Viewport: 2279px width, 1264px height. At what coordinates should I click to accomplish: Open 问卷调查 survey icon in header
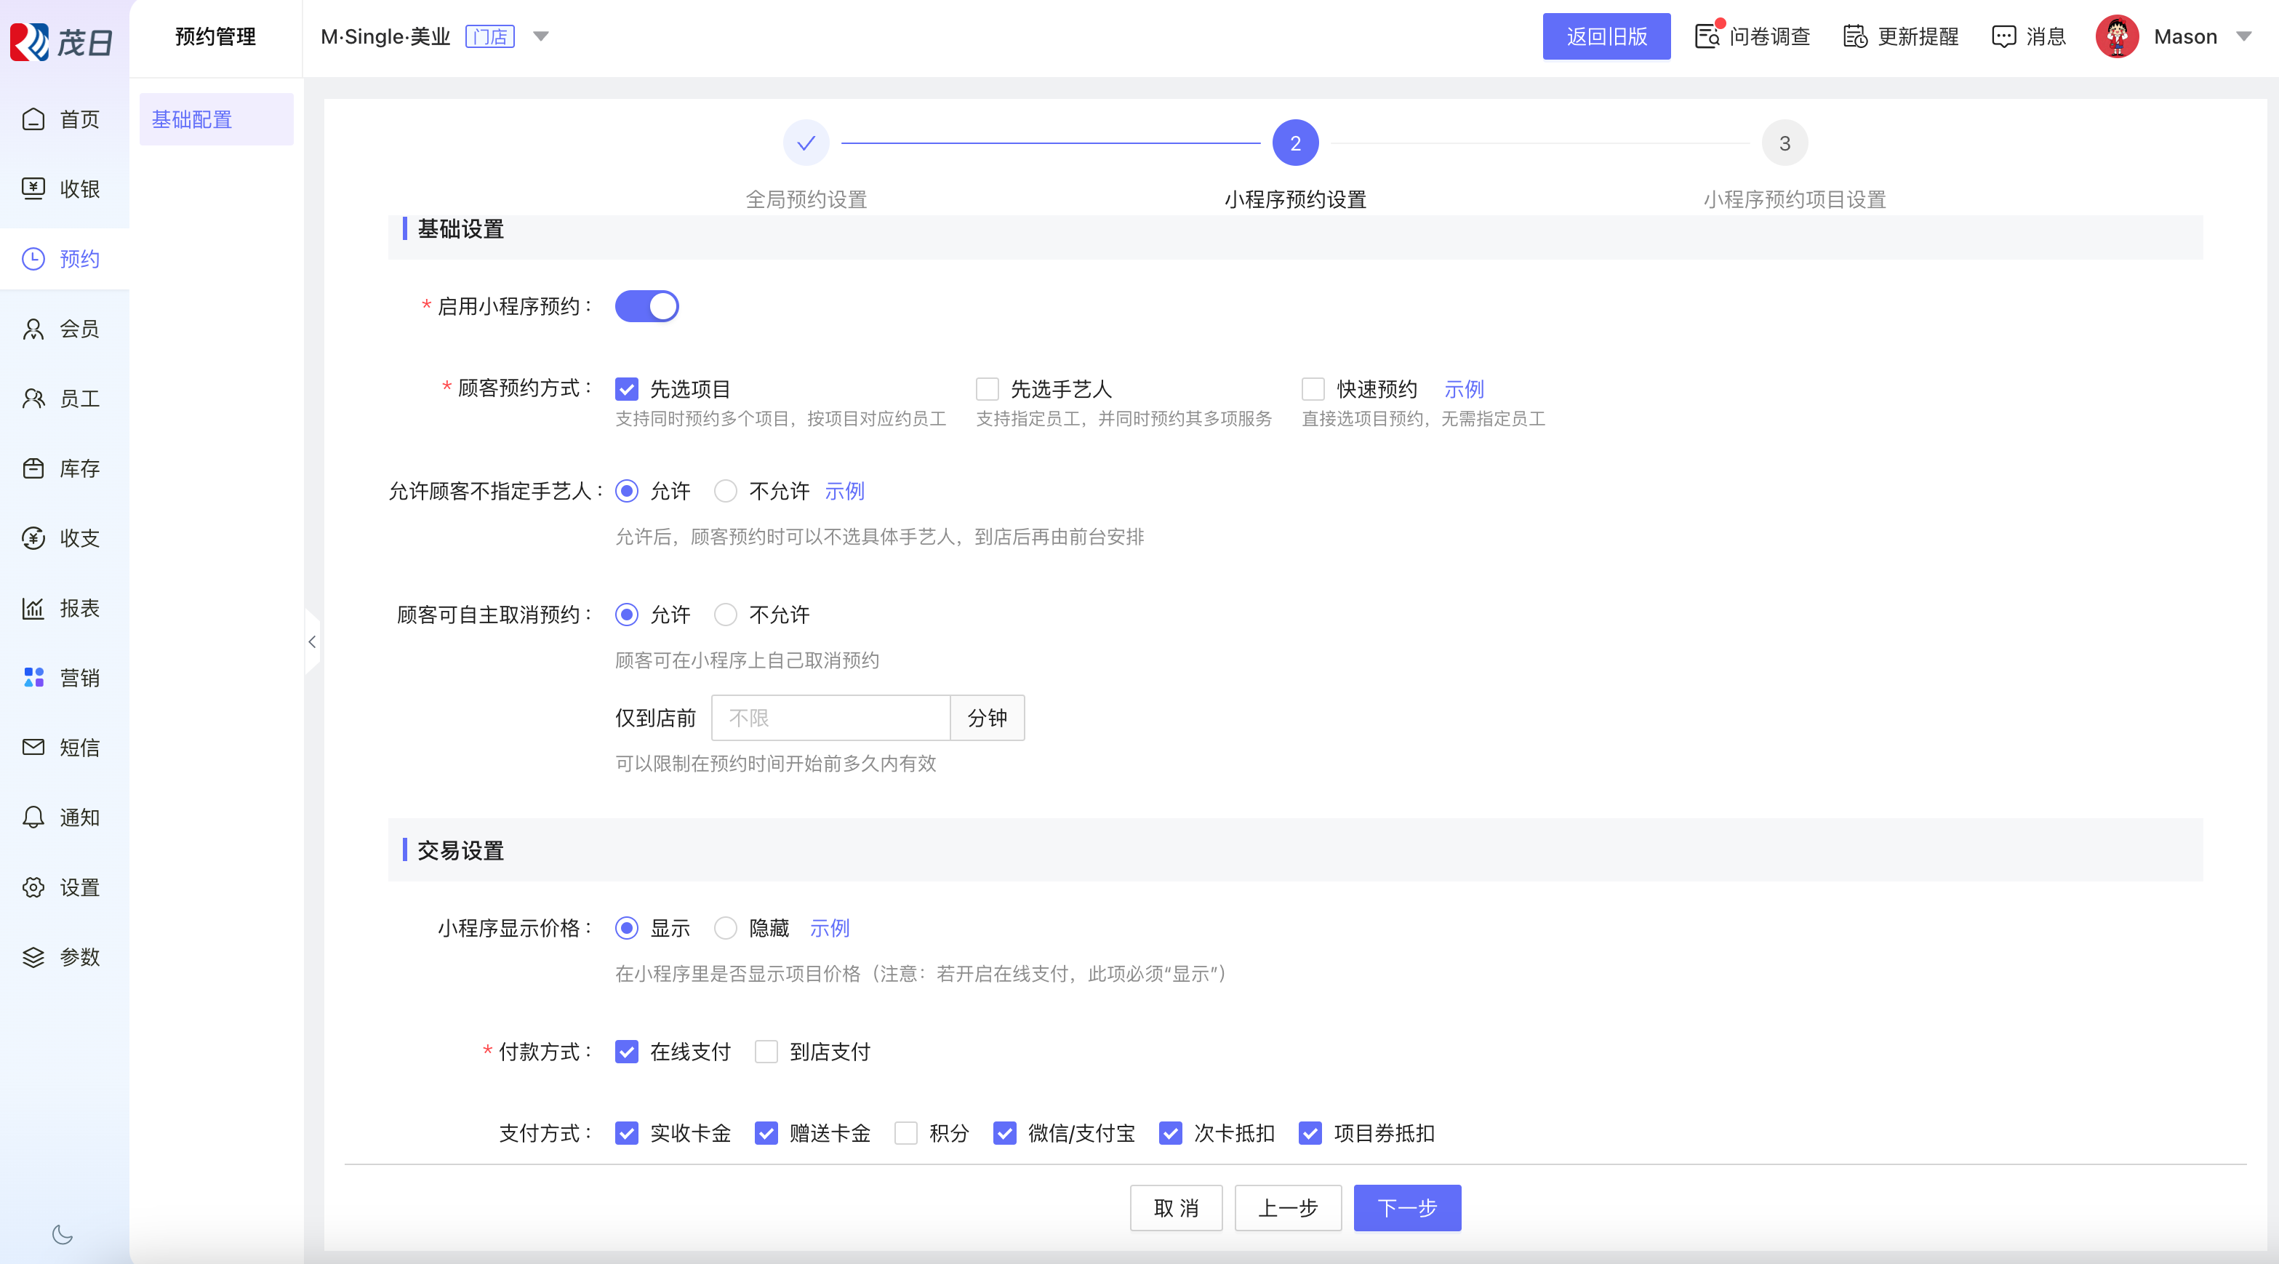click(x=1706, y=36)
